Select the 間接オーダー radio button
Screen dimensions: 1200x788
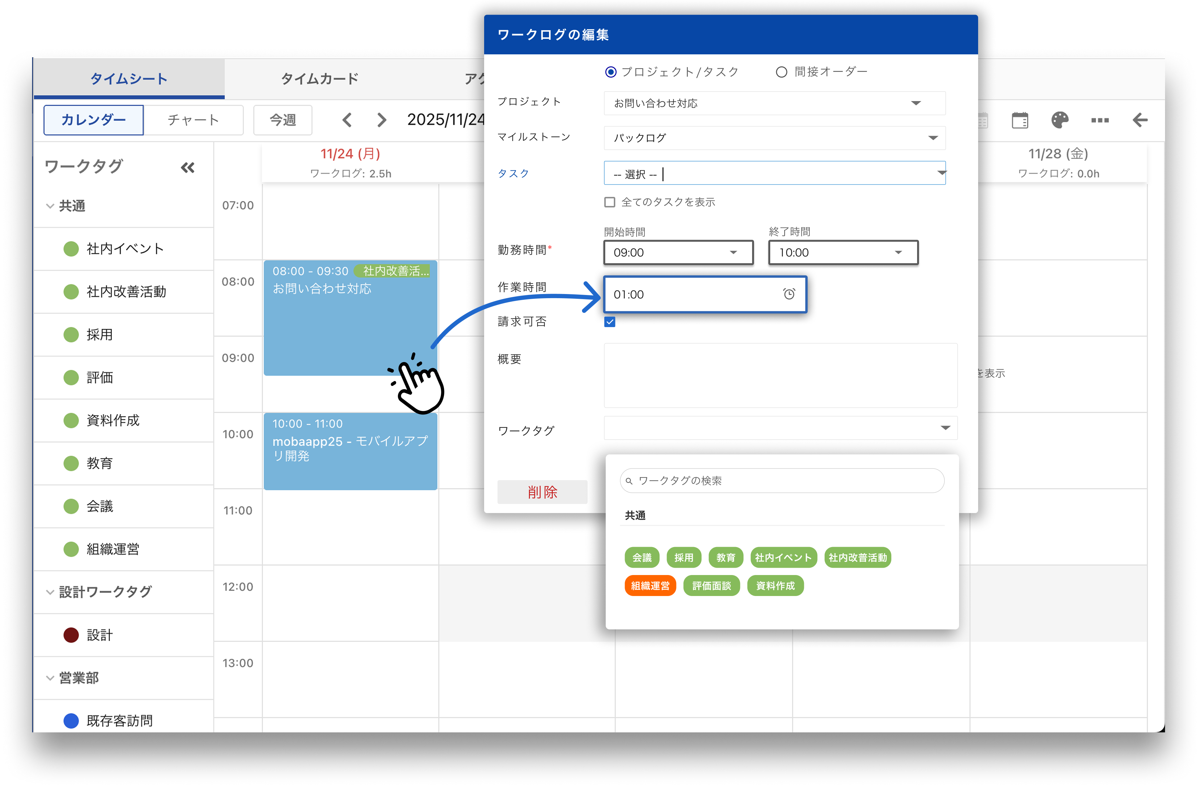pyautogui.click(x=781, y=72)
